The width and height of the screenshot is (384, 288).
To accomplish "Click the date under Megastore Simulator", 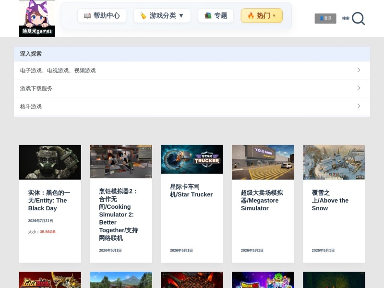I will pos(252,250).
